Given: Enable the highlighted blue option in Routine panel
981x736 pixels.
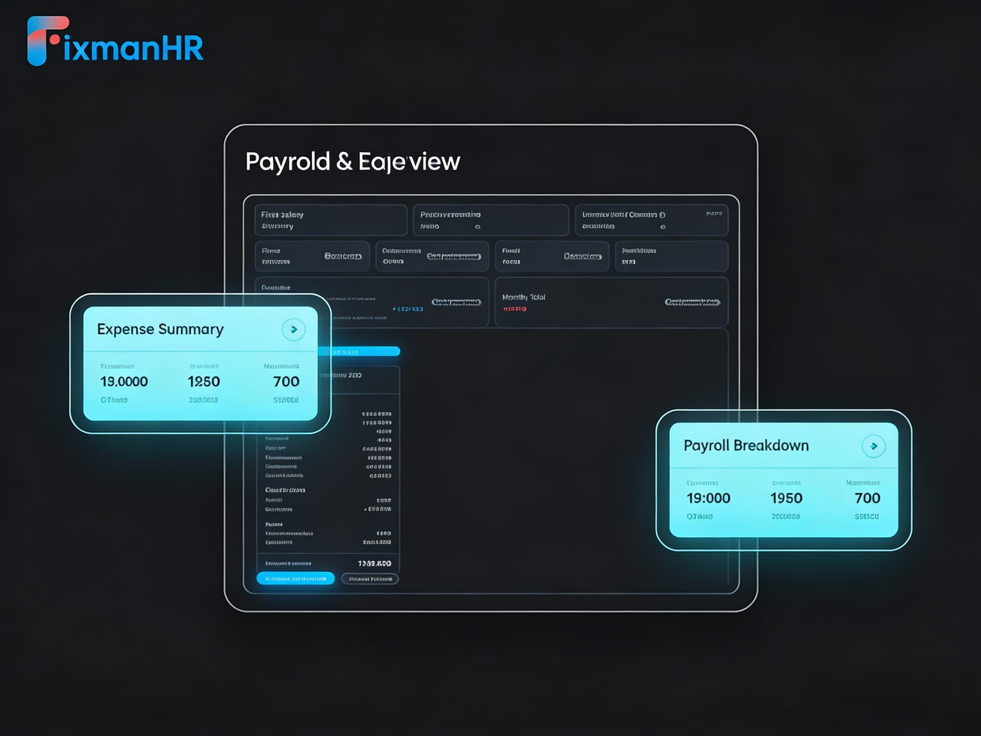Looking at the screenshot, I should tap(407, 309).
